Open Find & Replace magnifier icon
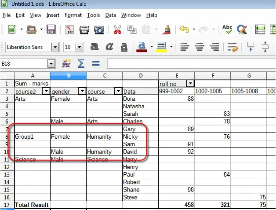276x210 pixels. pos(242,29)
